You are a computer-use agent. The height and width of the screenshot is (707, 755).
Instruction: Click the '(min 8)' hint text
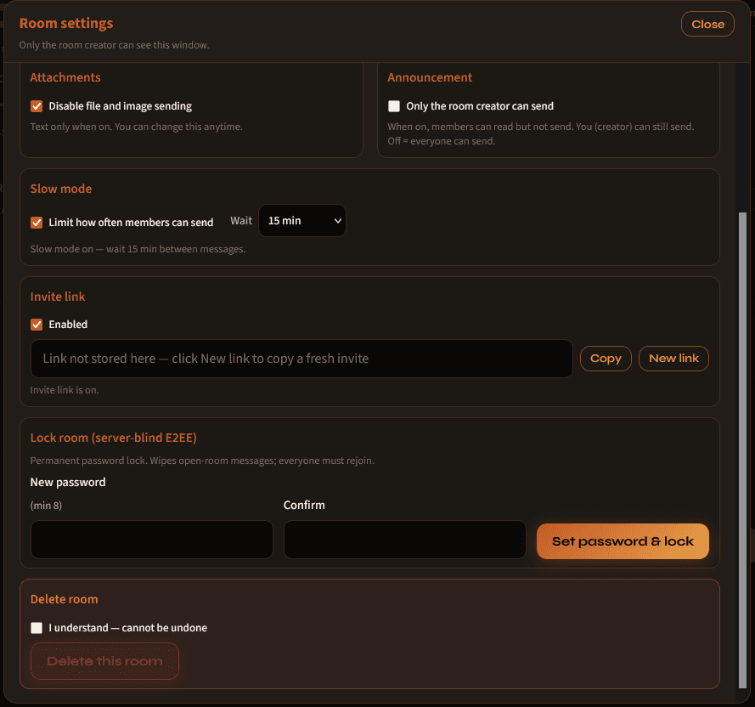click(46, 506)
